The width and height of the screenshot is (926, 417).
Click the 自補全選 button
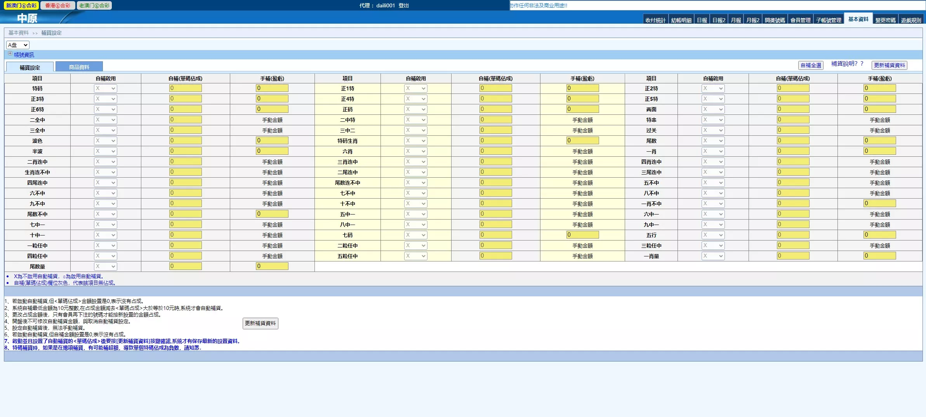pyautogui.click(x=811, y=65)
